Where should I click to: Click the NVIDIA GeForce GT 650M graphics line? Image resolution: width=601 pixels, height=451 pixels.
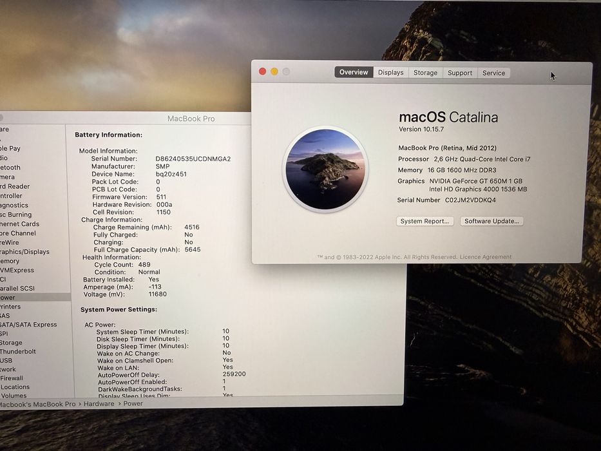click(475, 181)
